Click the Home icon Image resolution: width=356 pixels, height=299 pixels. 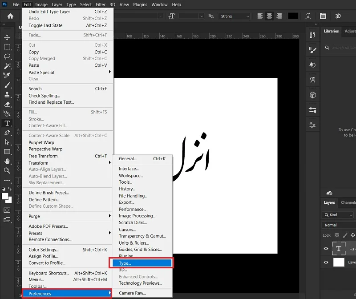[10, 16]
